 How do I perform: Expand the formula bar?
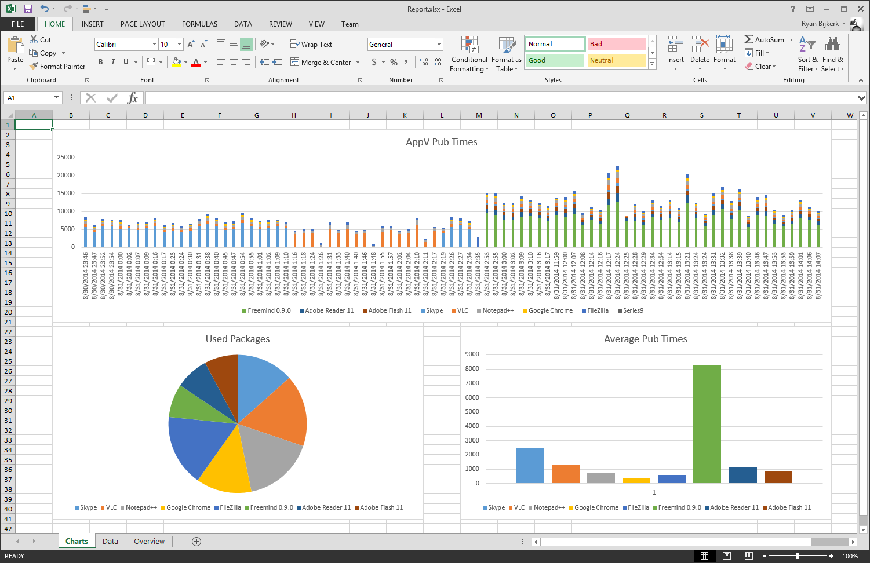(x=861, y=98)
